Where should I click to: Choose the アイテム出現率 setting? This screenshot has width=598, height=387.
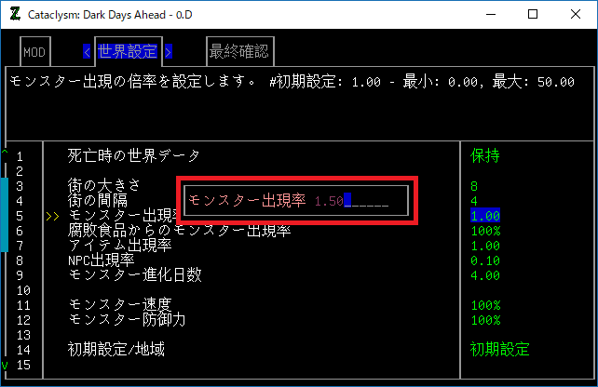pyautogui.click(x=119, y=245)
